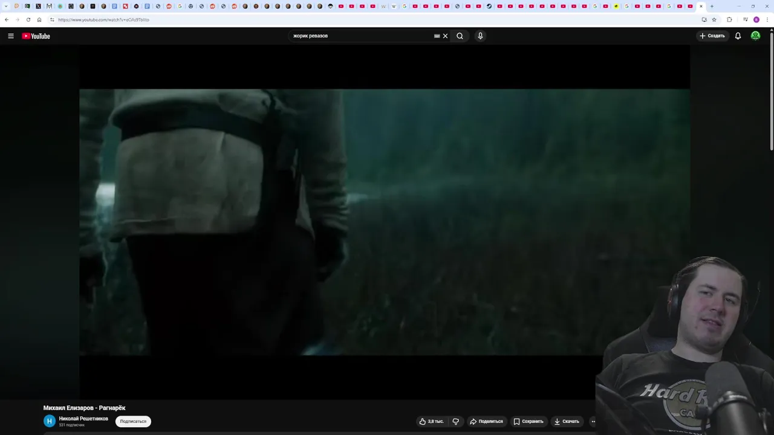Open YouTube notifications bell

click(738, 36)
